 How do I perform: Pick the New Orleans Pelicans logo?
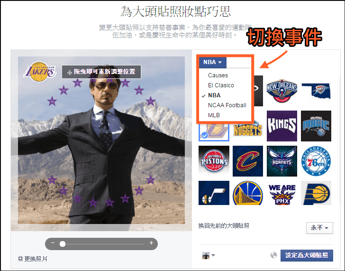282,91
